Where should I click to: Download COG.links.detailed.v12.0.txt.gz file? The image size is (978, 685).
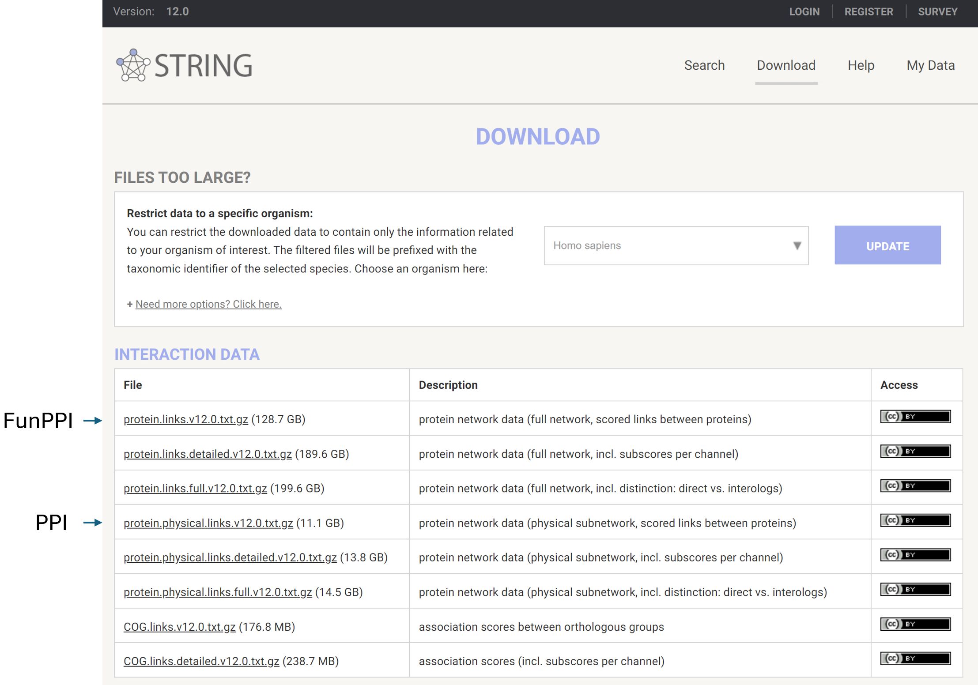[201, 661]
